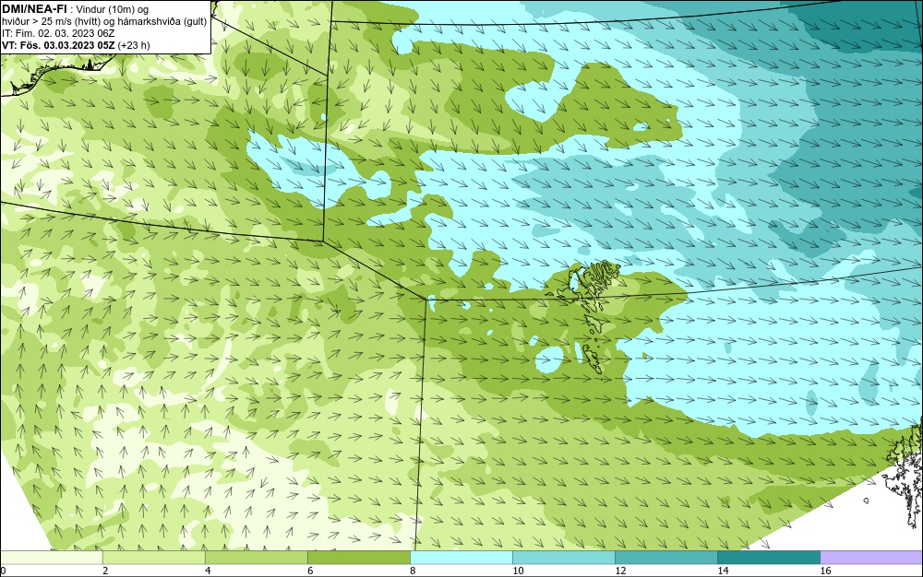This screenshot has height=577, width=923.
Task: Click the 12–14 m/s teal legend swatch
Action: [665, 557]
